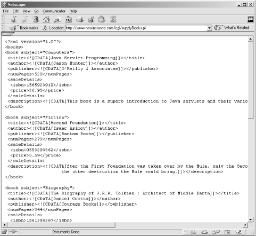This screenshot has height=236, width=256.
Task: Open the My Netscape toolbar icon
Action: (68, 19)
